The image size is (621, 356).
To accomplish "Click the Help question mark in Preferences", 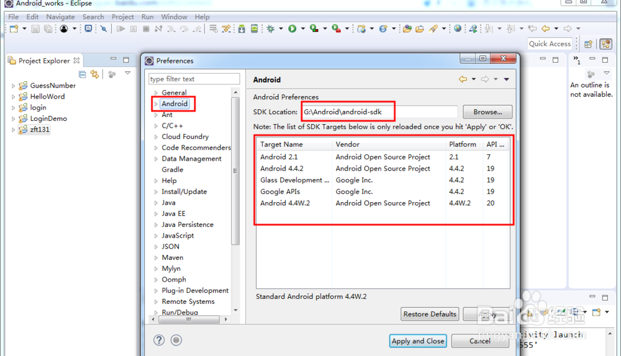I will [x=159, y=340].
